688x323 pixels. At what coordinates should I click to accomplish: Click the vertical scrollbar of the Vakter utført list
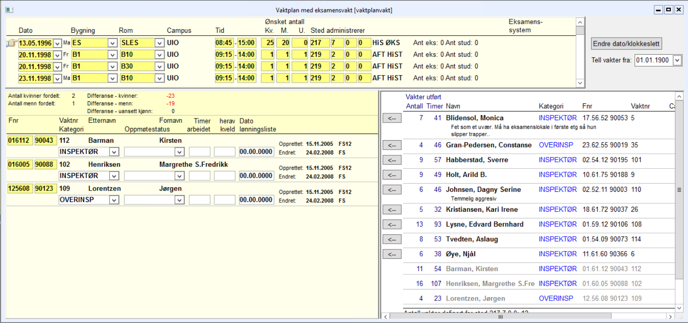[x=679, y=190]
